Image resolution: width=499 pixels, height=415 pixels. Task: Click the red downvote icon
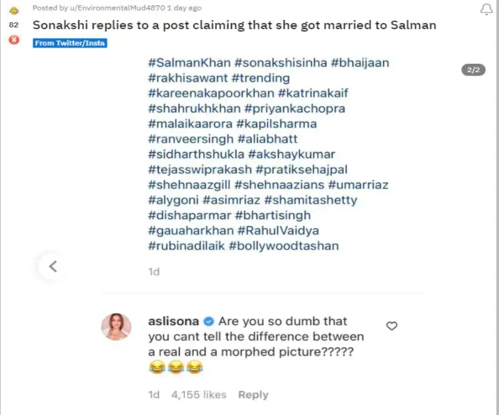click(13, 39)
